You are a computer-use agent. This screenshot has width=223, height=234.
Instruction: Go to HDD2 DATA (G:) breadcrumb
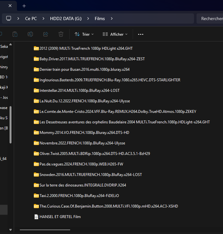[x=66, y=18]
